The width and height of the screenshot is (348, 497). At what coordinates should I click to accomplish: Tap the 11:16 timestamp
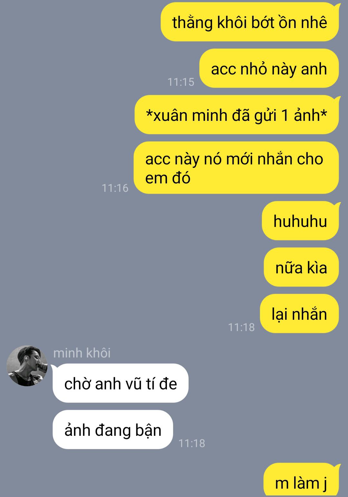click(x=115, y=188)
